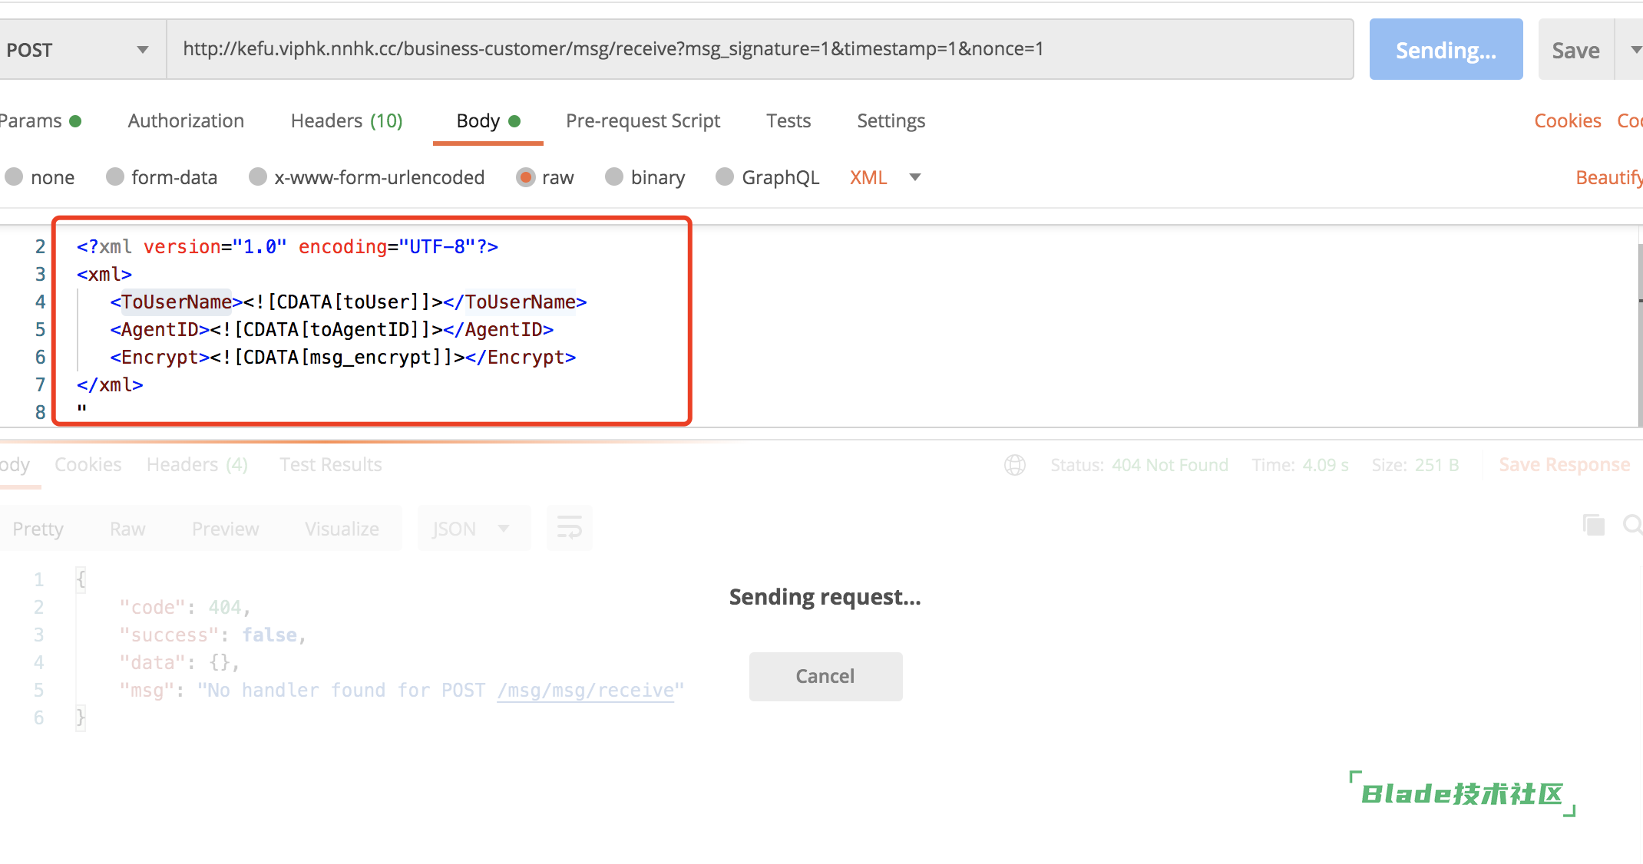Screen dimensions: 1643x864
Task: Open the /msg/msg/receive link in response
Action: [586, 691]
